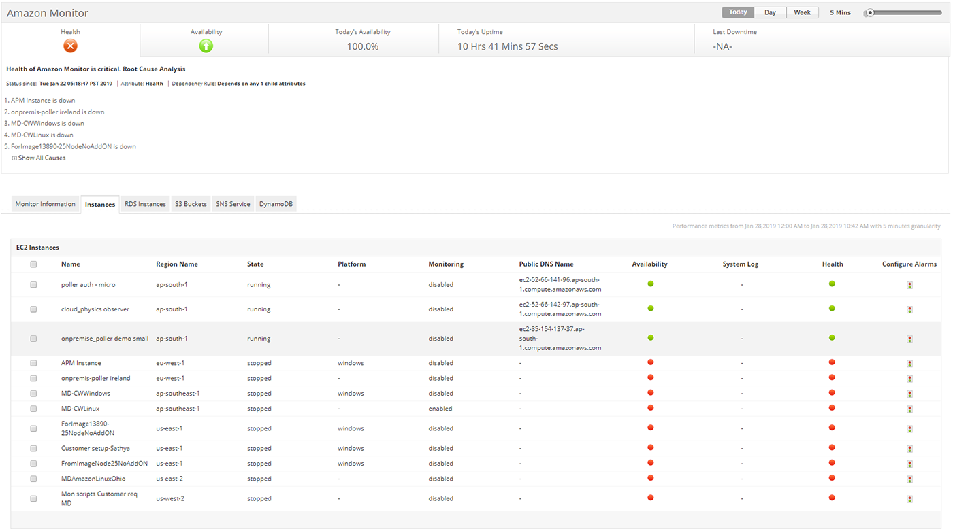Image resolution: width=953 pixels, height=529 pixels.
Task: Open Configure Alarms icon for APM Instance
Action: coord(909,364)
